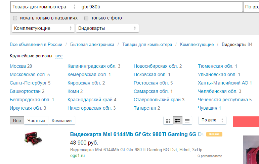Viewport: 259px width, 164px height.
Task: Click the 'gtx 980ti' search field
Action: (160, 7)
